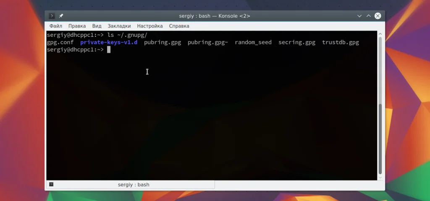
Task: Open the Вид menu
Action: (97, 26)
